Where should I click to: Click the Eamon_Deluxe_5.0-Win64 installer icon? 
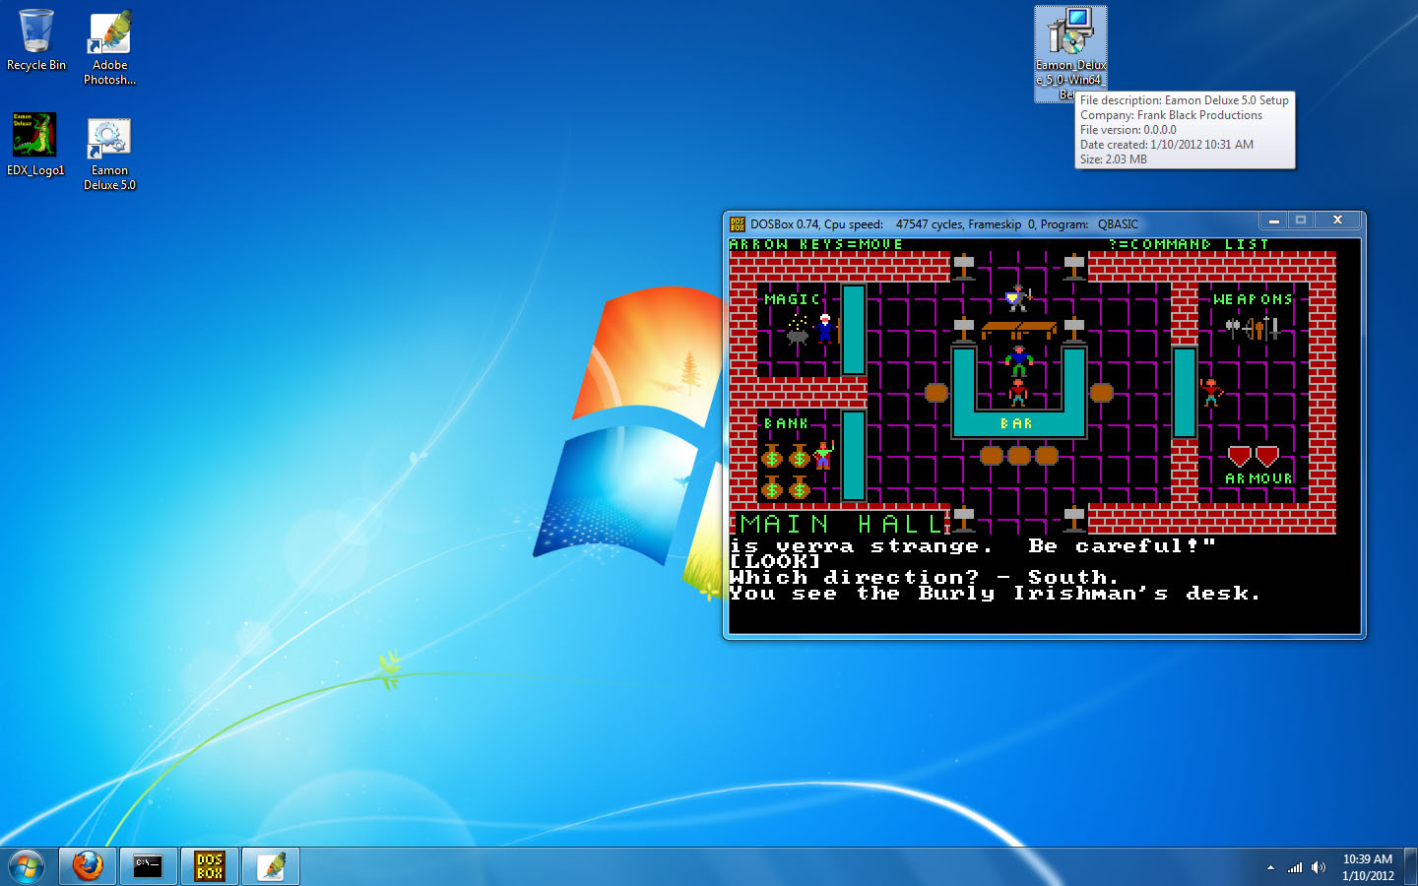coord(1070,54)
